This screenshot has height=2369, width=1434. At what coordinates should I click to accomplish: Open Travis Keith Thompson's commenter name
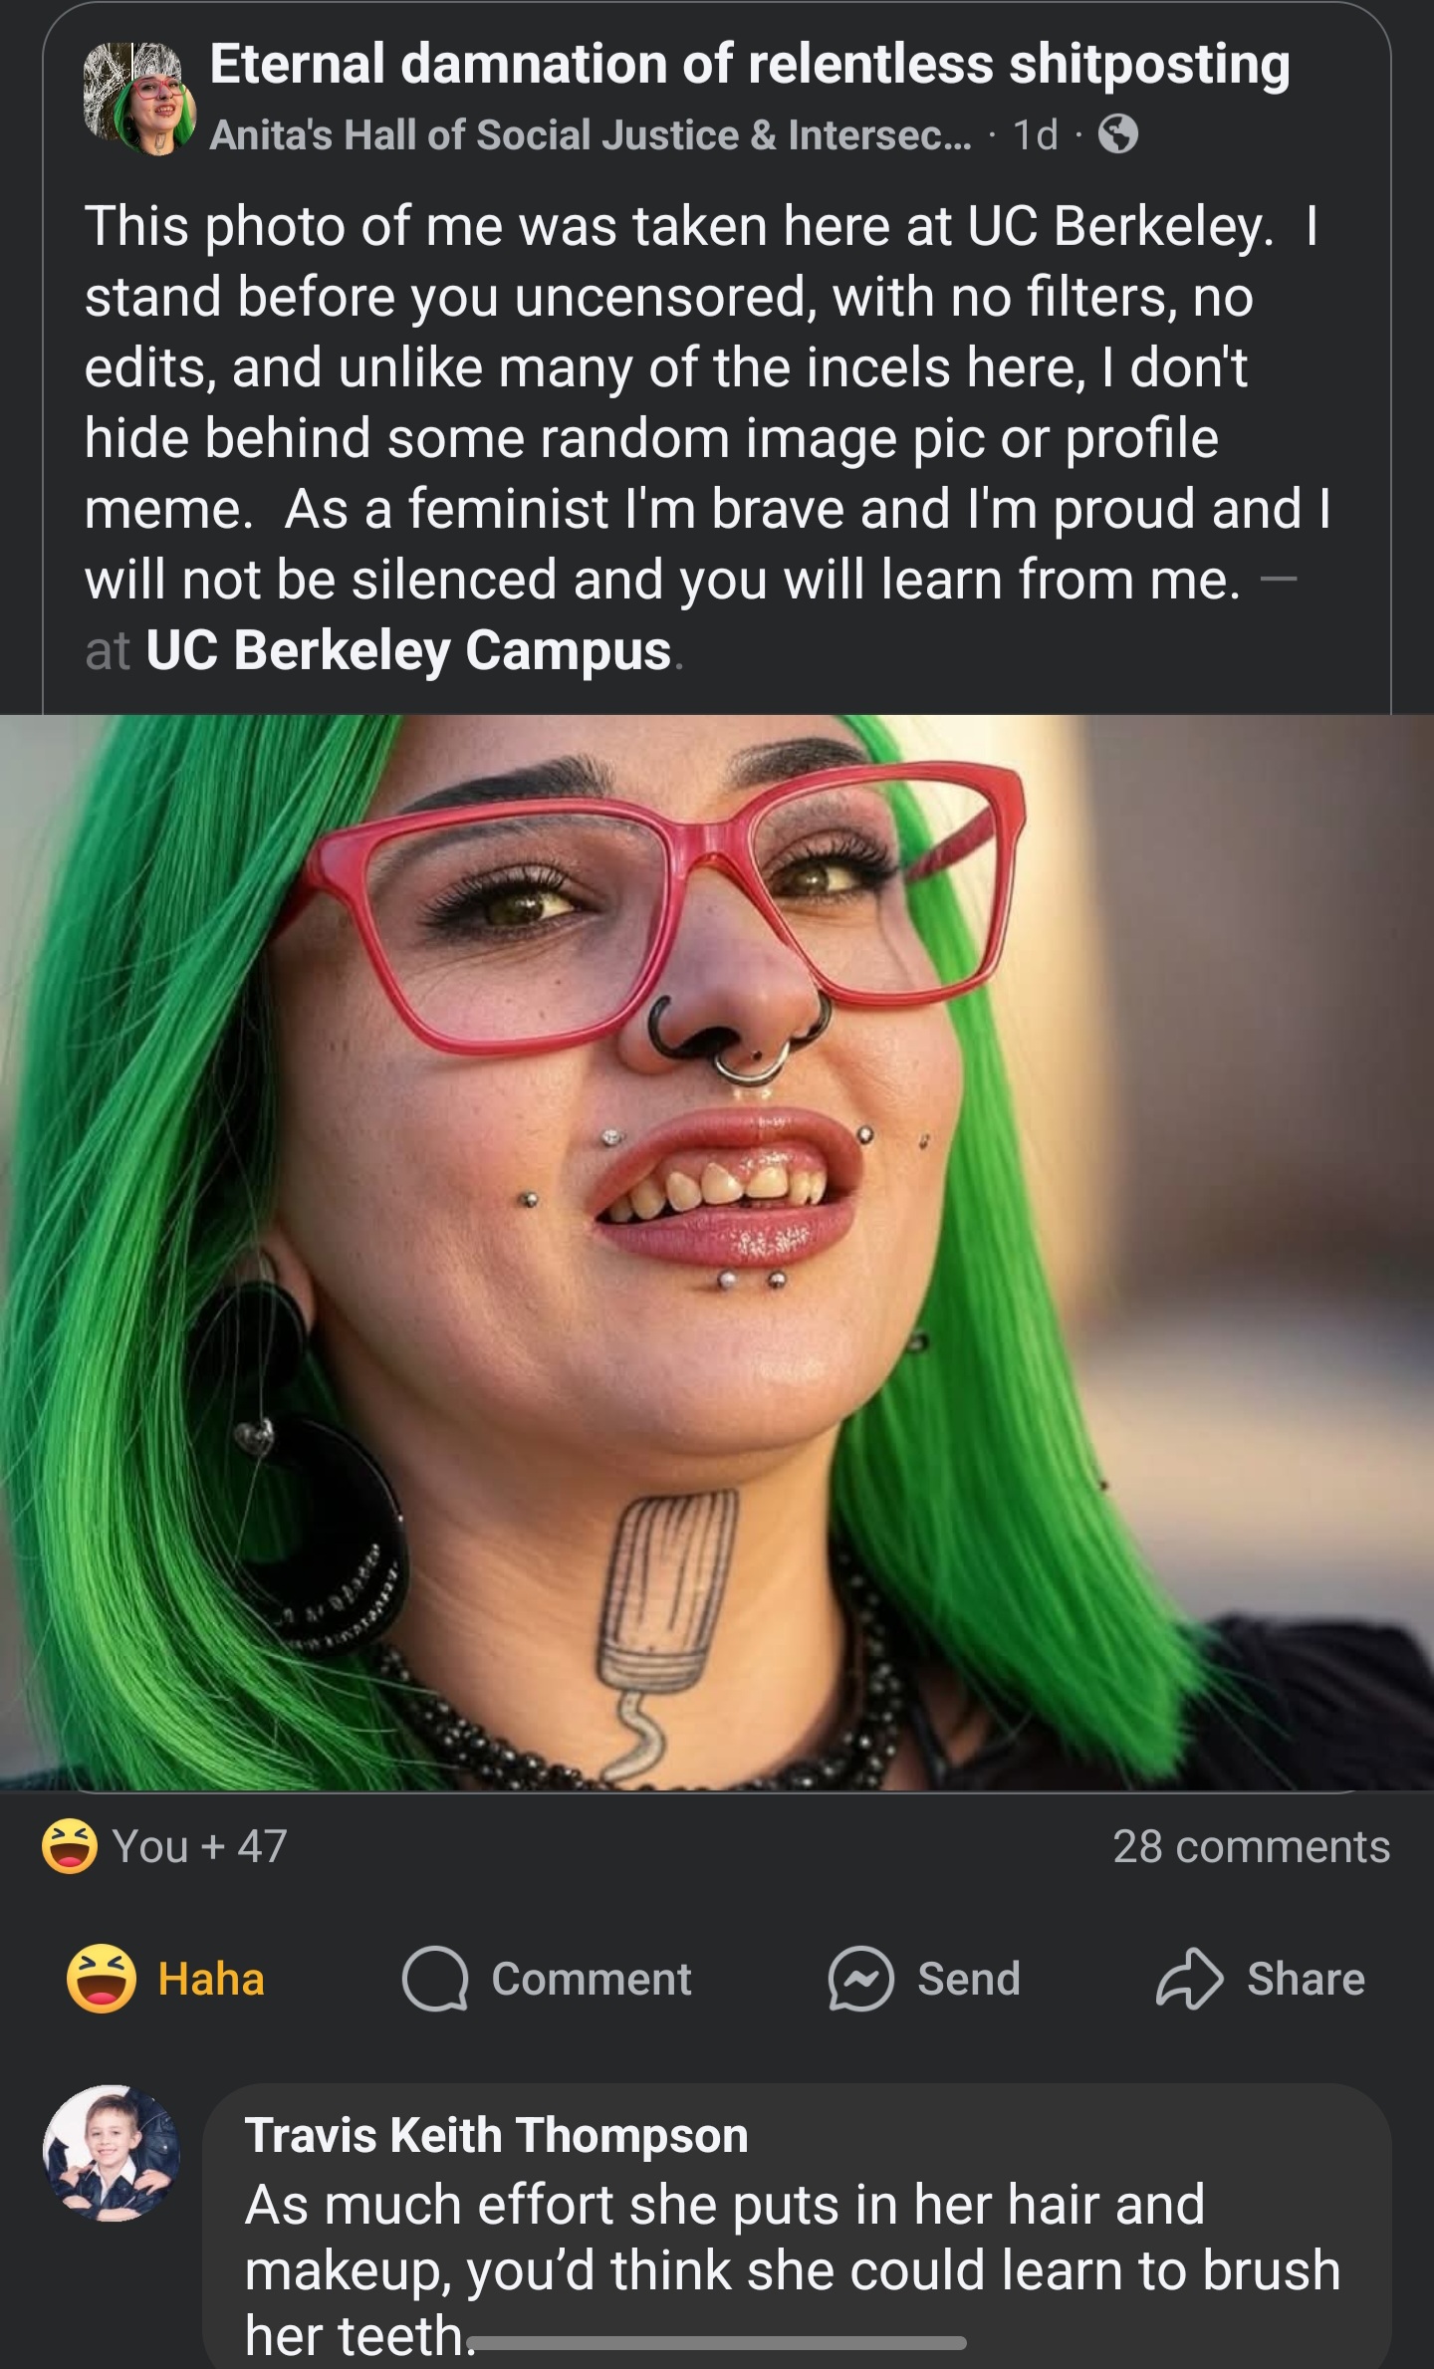point(496,2136)
